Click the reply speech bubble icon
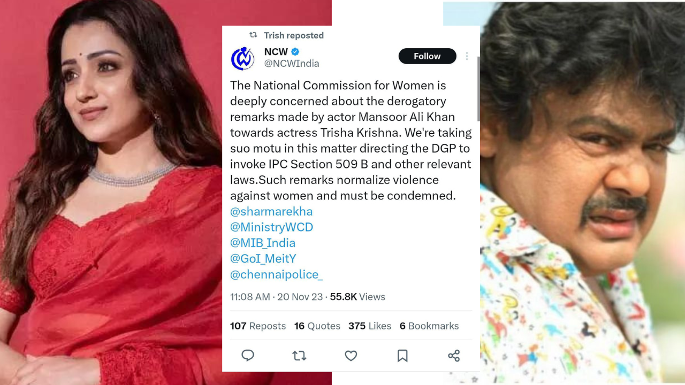 (248, 356)
